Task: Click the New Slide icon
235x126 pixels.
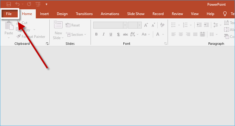Action: click(x=58, y=25)
